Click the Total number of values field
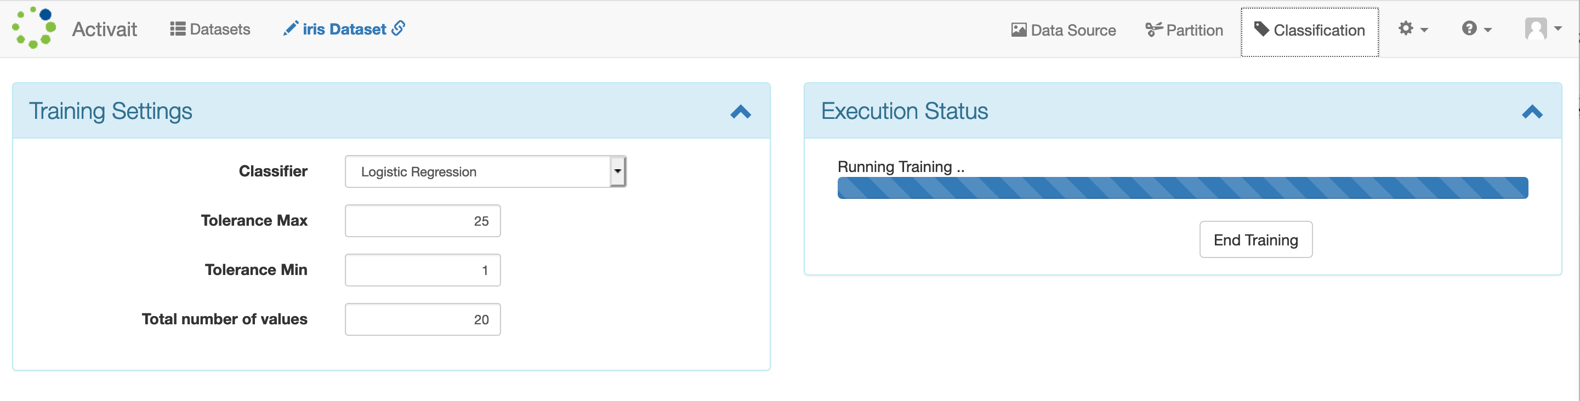The height and width of the screenshot is (401, 1580). coord(423,319)
